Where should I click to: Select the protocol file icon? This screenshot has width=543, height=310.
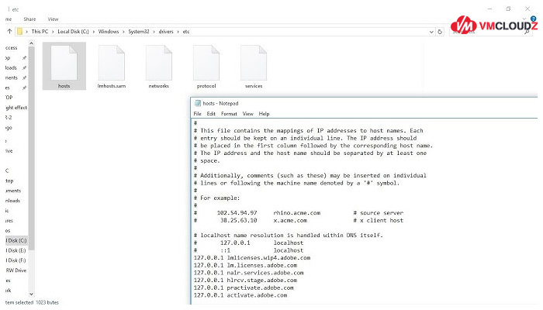(206, 63)
